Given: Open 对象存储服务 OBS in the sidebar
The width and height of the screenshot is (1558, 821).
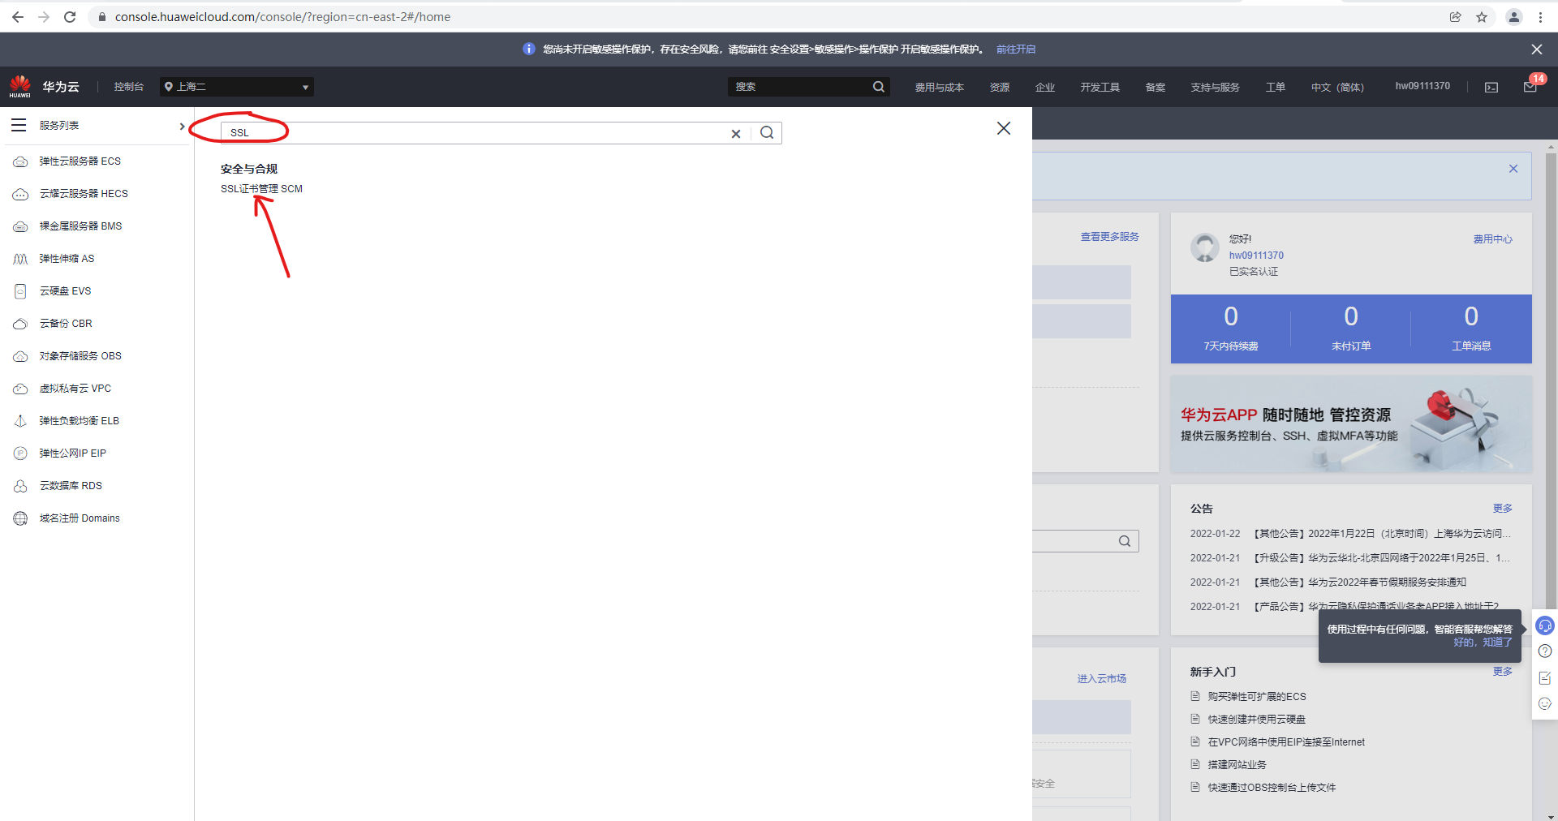Looking at the screenshot, I should coord(80,356).
